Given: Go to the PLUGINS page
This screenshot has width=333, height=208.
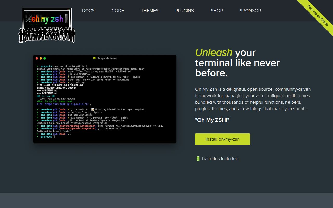Looking at the screenshot, I should coord(184,11).
